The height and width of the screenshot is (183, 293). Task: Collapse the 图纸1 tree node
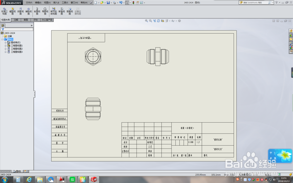coord(2,40)
